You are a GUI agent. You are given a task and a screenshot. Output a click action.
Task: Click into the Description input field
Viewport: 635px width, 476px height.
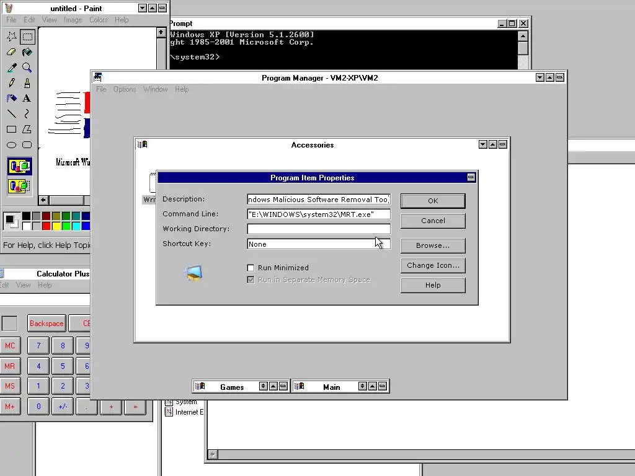319,199
